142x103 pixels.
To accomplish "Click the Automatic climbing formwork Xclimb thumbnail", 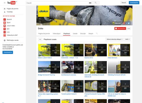I will (96, 67).
